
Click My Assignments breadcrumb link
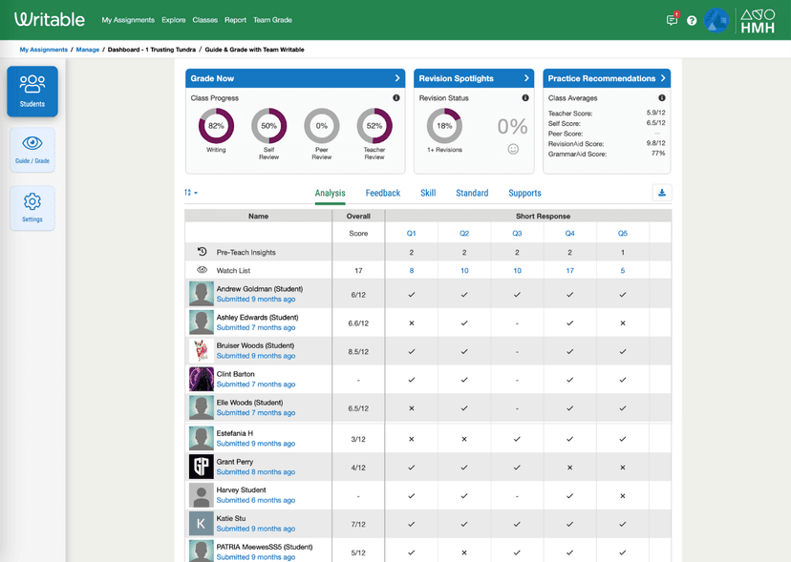[43, 50]
